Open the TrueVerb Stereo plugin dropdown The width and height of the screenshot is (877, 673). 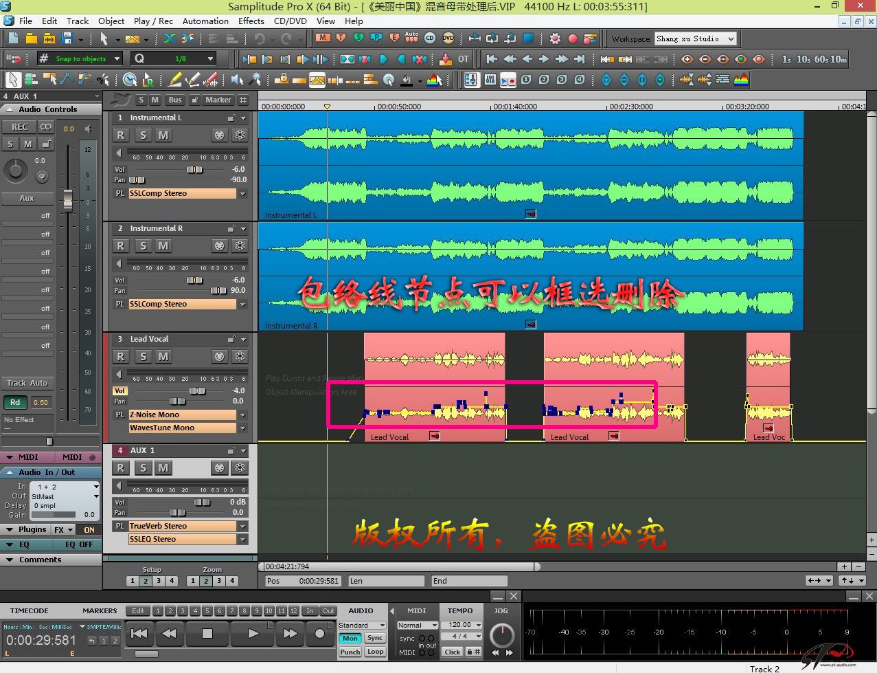click(x=242, y=527)
